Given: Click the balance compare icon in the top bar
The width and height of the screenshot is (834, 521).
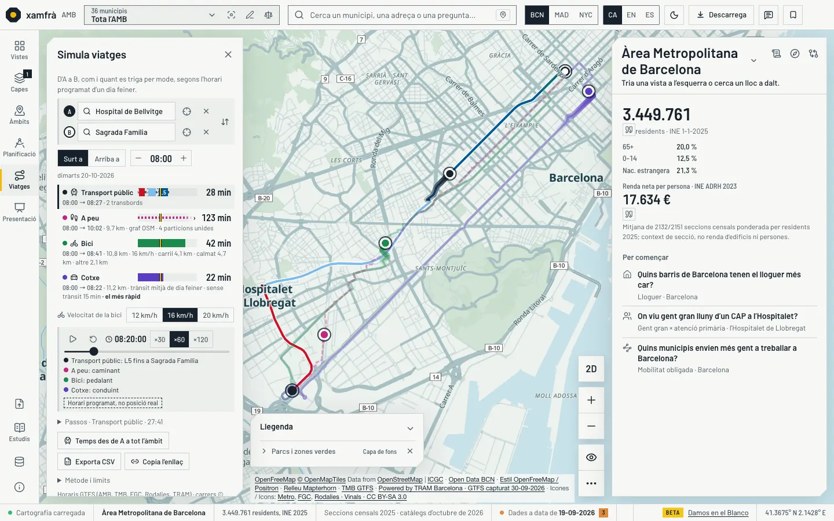Looking at the screenshot, I should click(x=268, y=15).
